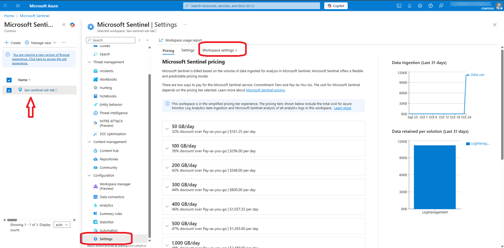
Task: Open the Community icon
Action: click(95, 168)
